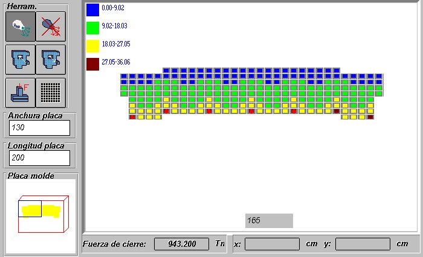423x257 pixels.
Task: Select the crossed-out remove injection point tool
Action: 51,27
